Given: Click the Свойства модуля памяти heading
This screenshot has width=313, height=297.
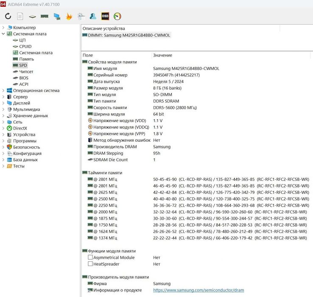Looking at the screenshot, I should tap(112, 62).
